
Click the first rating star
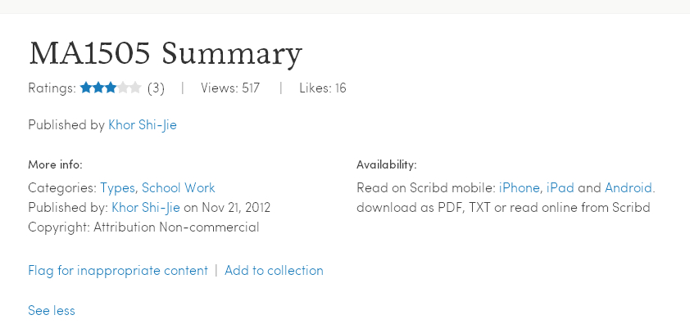(86, 88)
